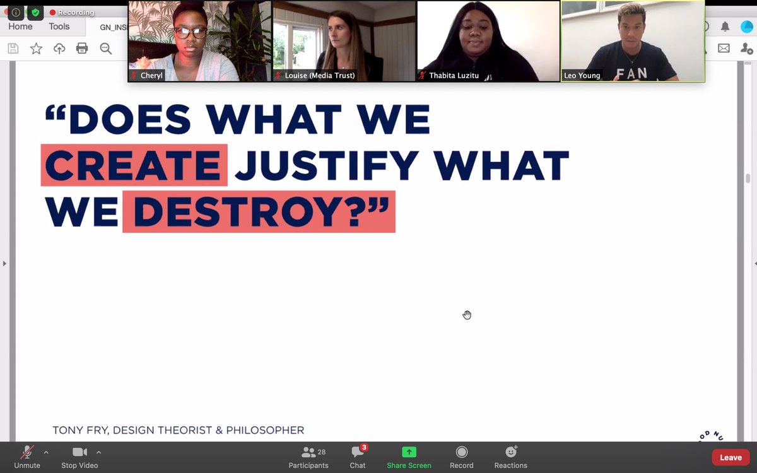This screenshot has width=757, height=473.
Task: Click the magnifier search icon
Action: pos(105,49)
